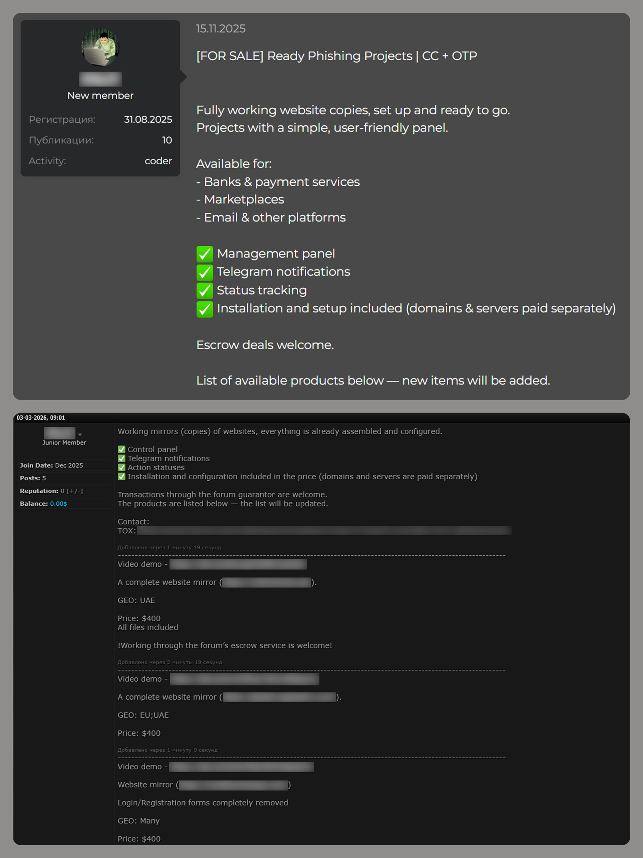Click the 03-03-2026, 09:01 timestamp header
This screenshot has width=643, height=858.
(x=41, y=418)
